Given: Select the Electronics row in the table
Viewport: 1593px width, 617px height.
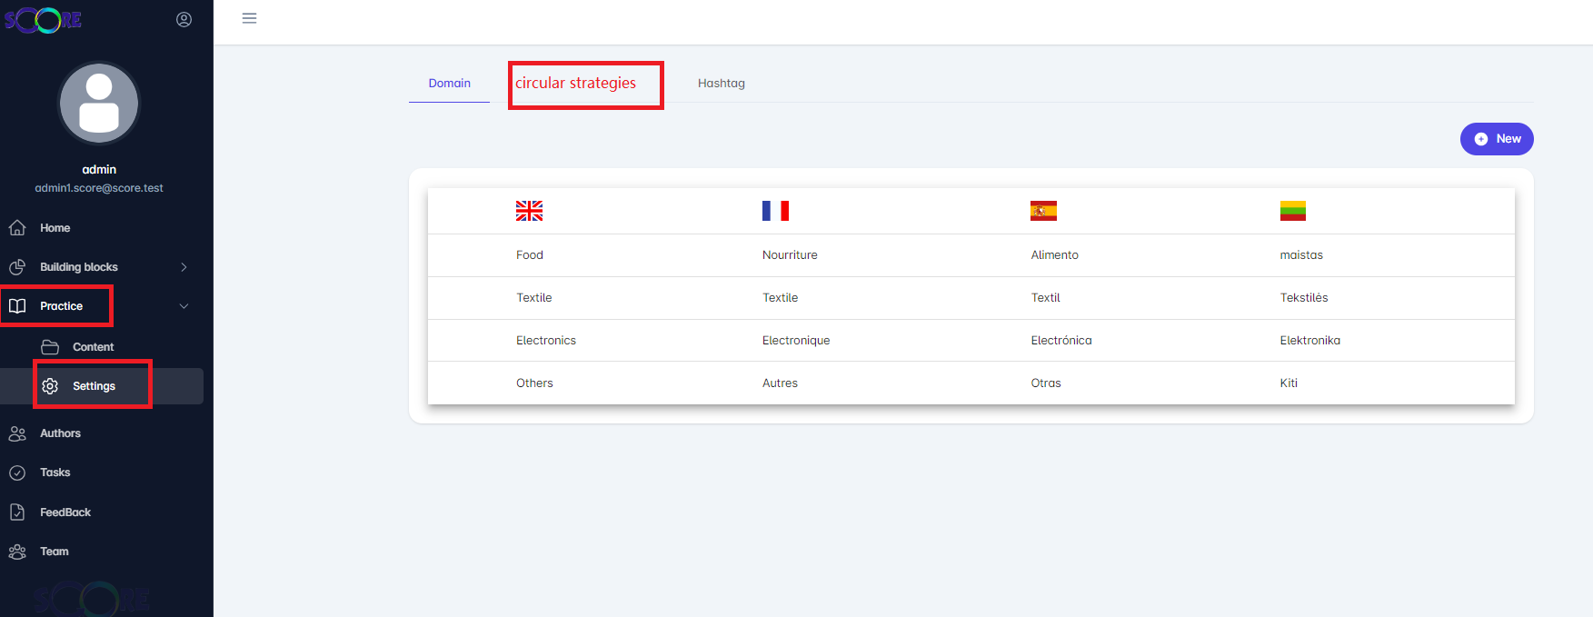Looking at the screenshot, I should pos(546,341).
